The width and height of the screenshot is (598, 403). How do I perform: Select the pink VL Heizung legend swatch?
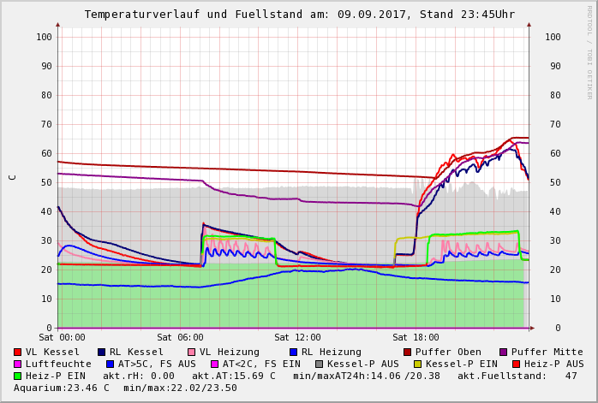point(191,352)
